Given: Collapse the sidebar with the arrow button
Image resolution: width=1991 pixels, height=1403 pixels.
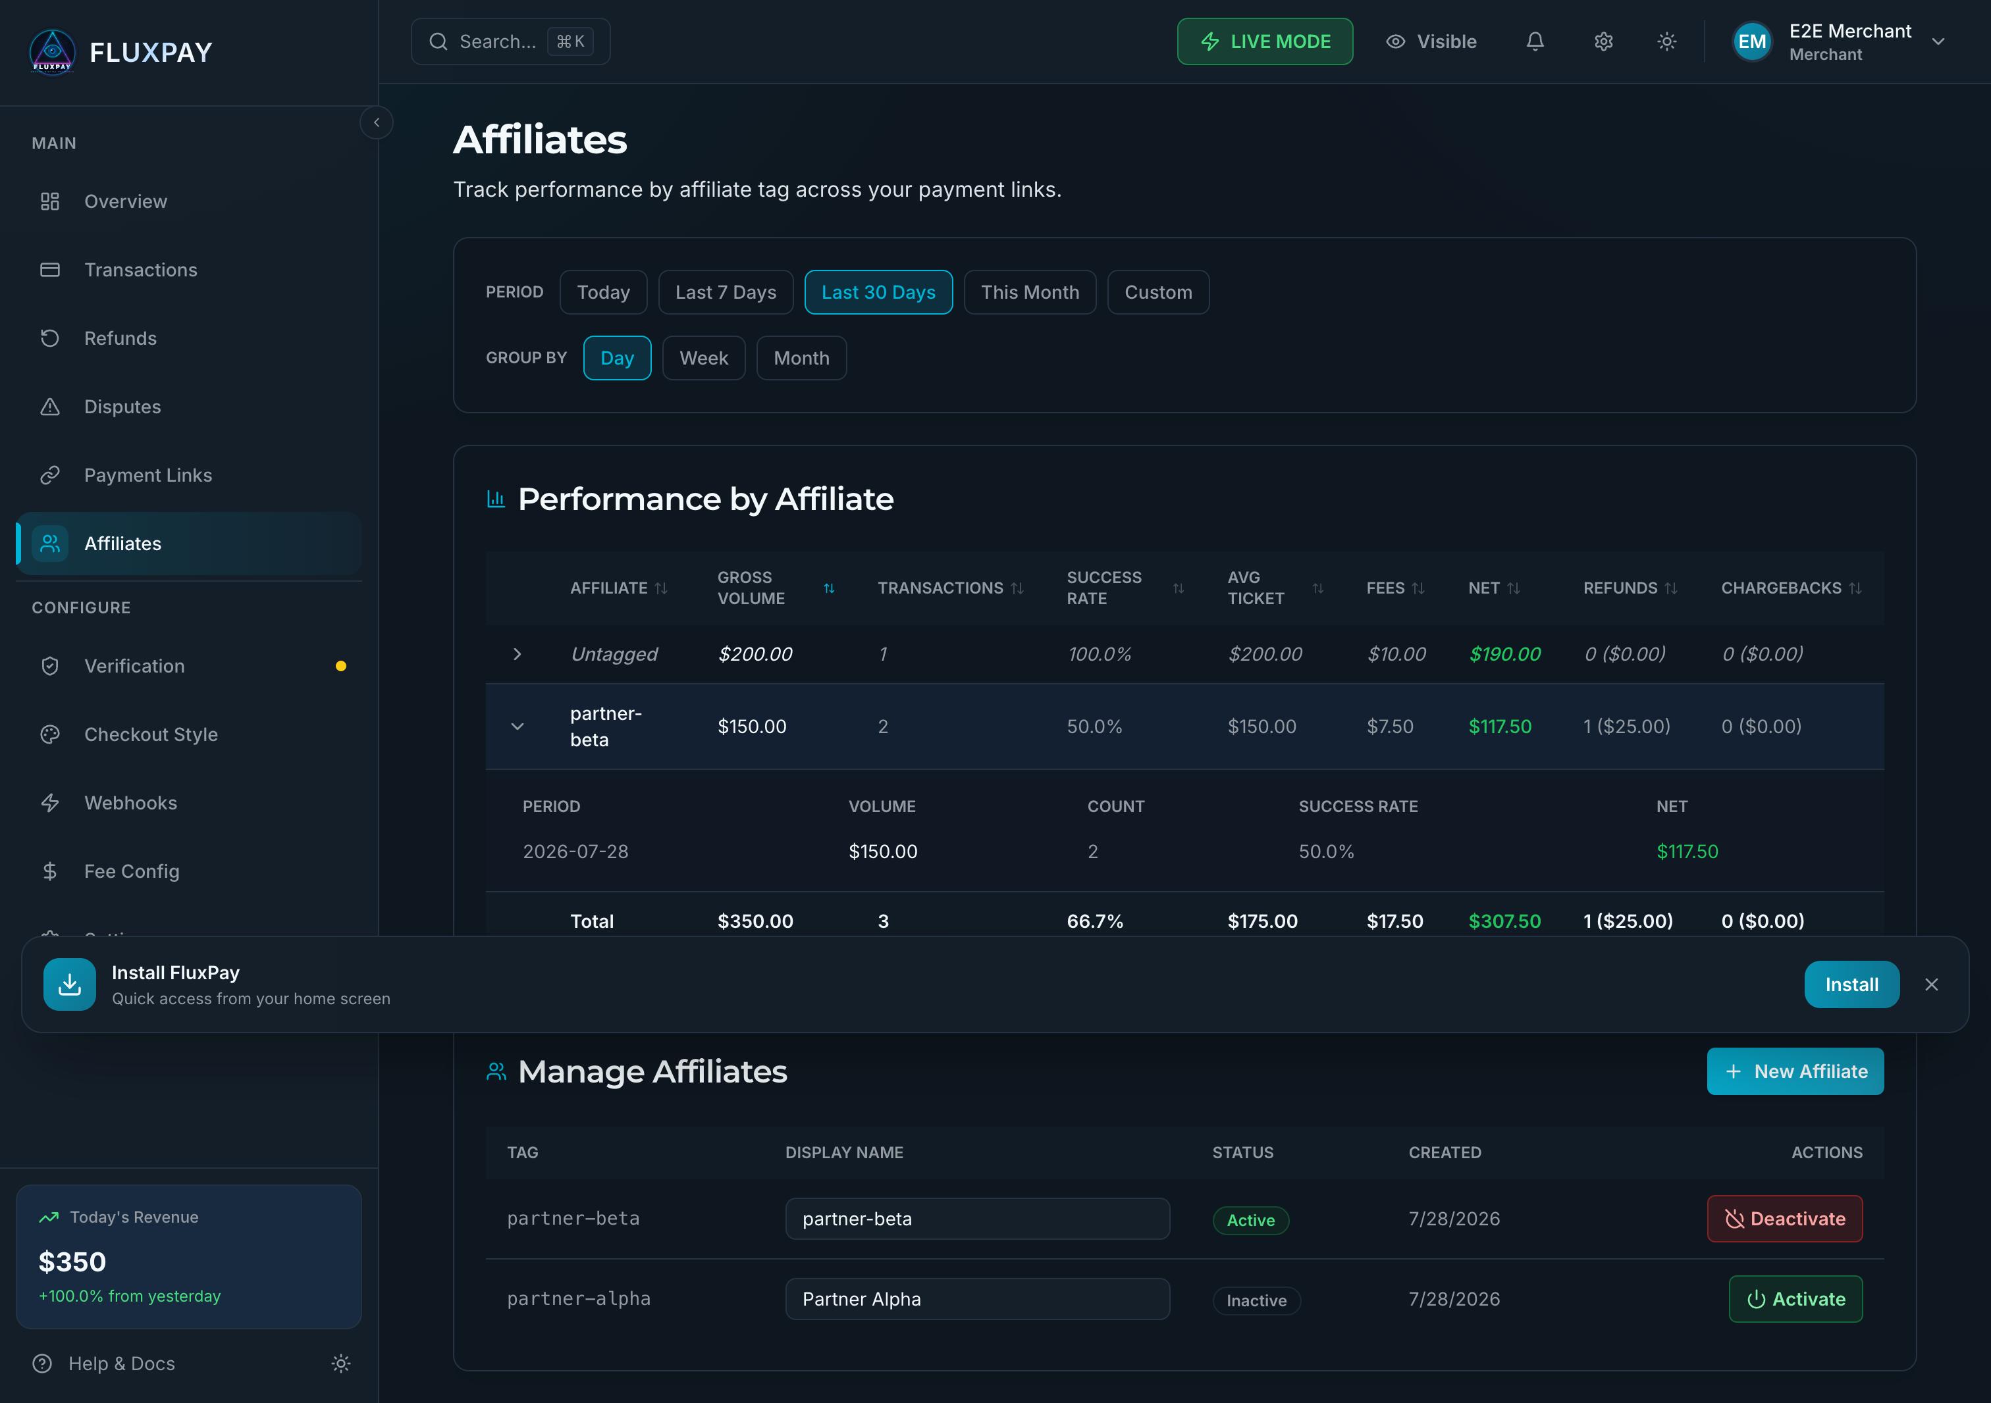Looking at the screenshot, I should coord(377,122).
